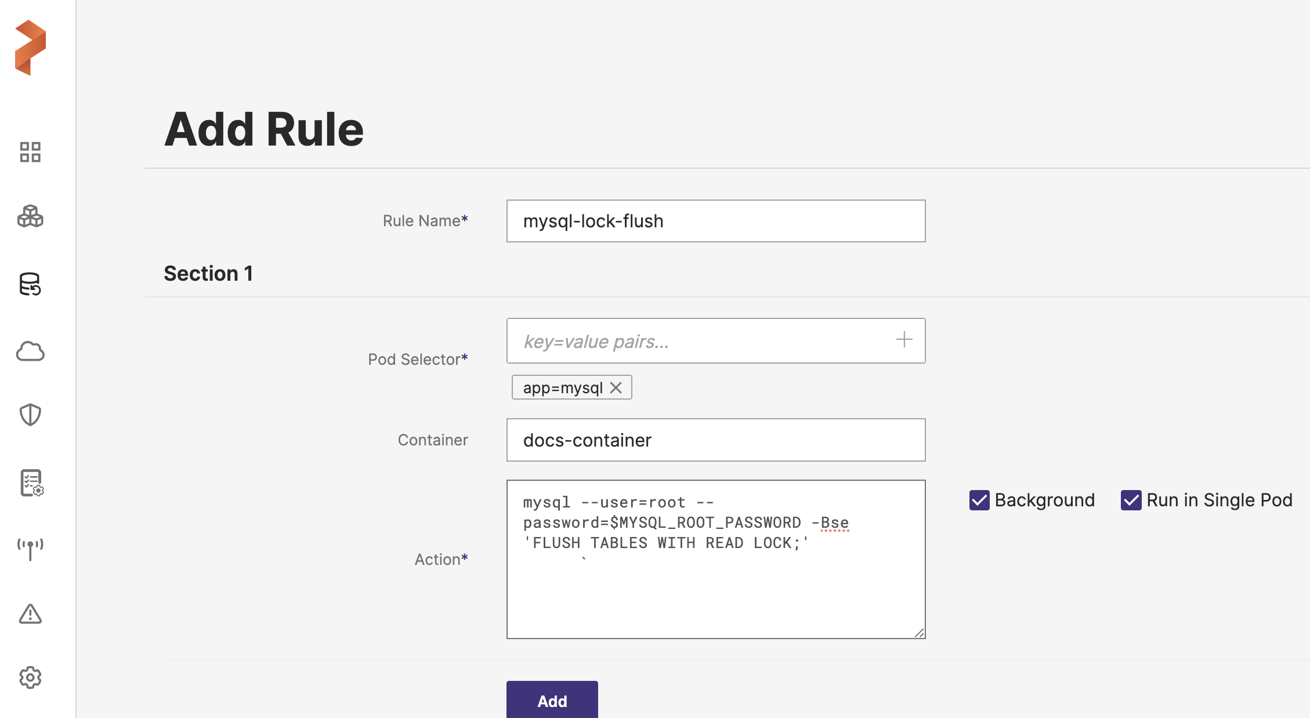Open the applications cubes icon
This screenshot has width=1310, height=718.
[x=30, y=216]
